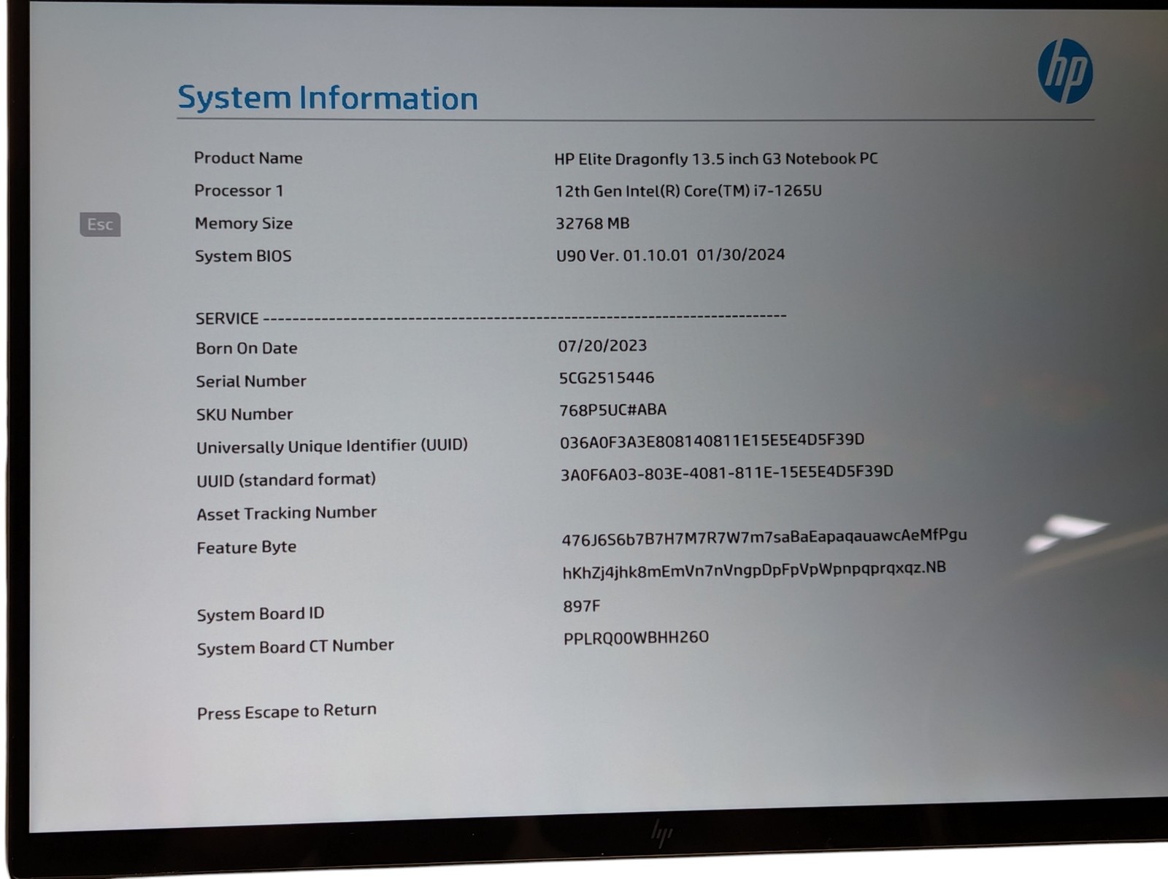This screenshot has width=1168, height=879.
Task: Click the Esc button
Action: (x=100, y=224)
